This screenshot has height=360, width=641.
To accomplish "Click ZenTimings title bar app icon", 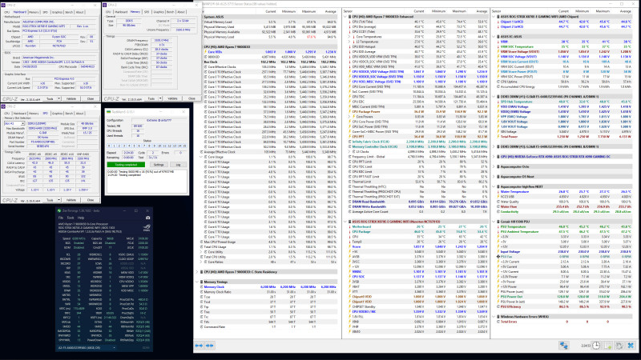I will tap(59, 210).
